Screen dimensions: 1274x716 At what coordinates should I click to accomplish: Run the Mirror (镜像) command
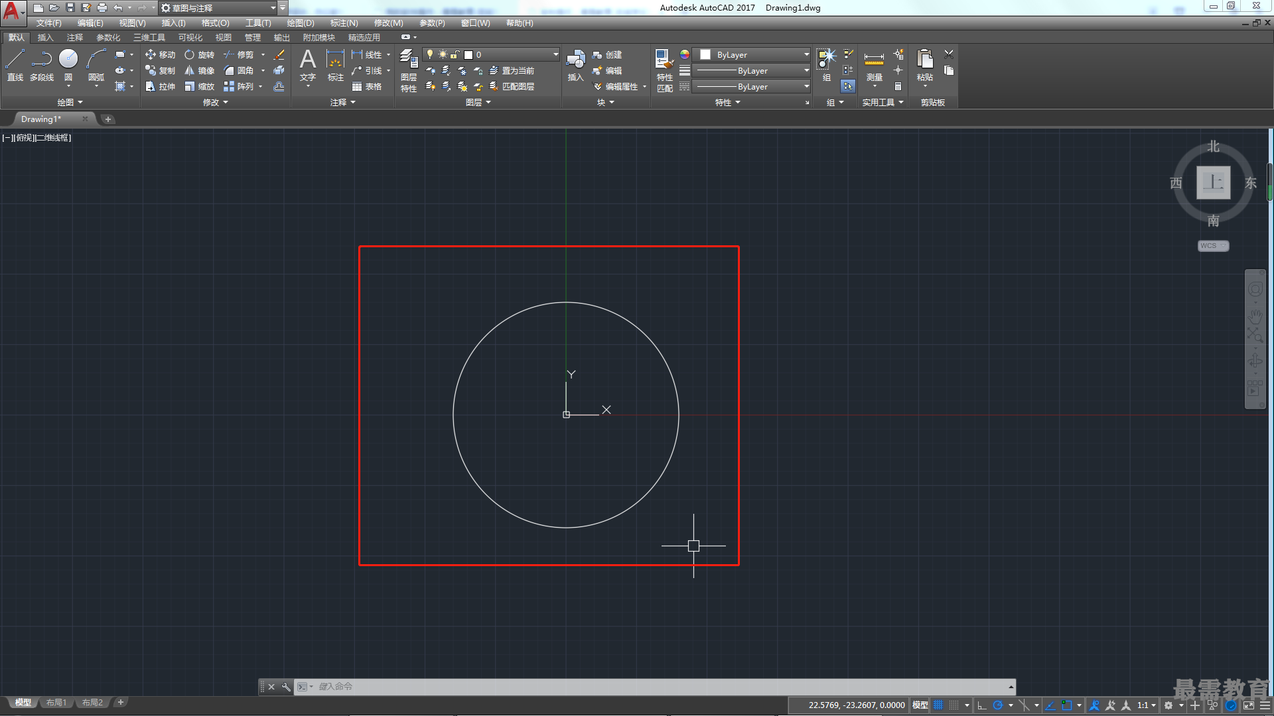pyautogui.click(x=199, y=71)
